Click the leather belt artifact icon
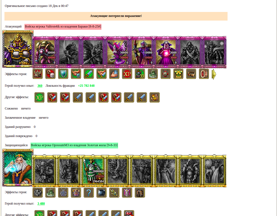This screenshot has height=216, width=277. coord(191,74)
